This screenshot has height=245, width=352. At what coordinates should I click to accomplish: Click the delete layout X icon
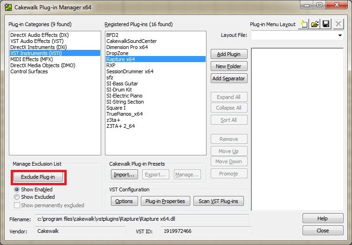[x=338, y=24]
